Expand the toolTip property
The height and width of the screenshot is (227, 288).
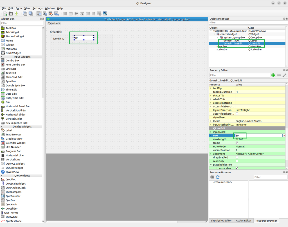(211, 88)
